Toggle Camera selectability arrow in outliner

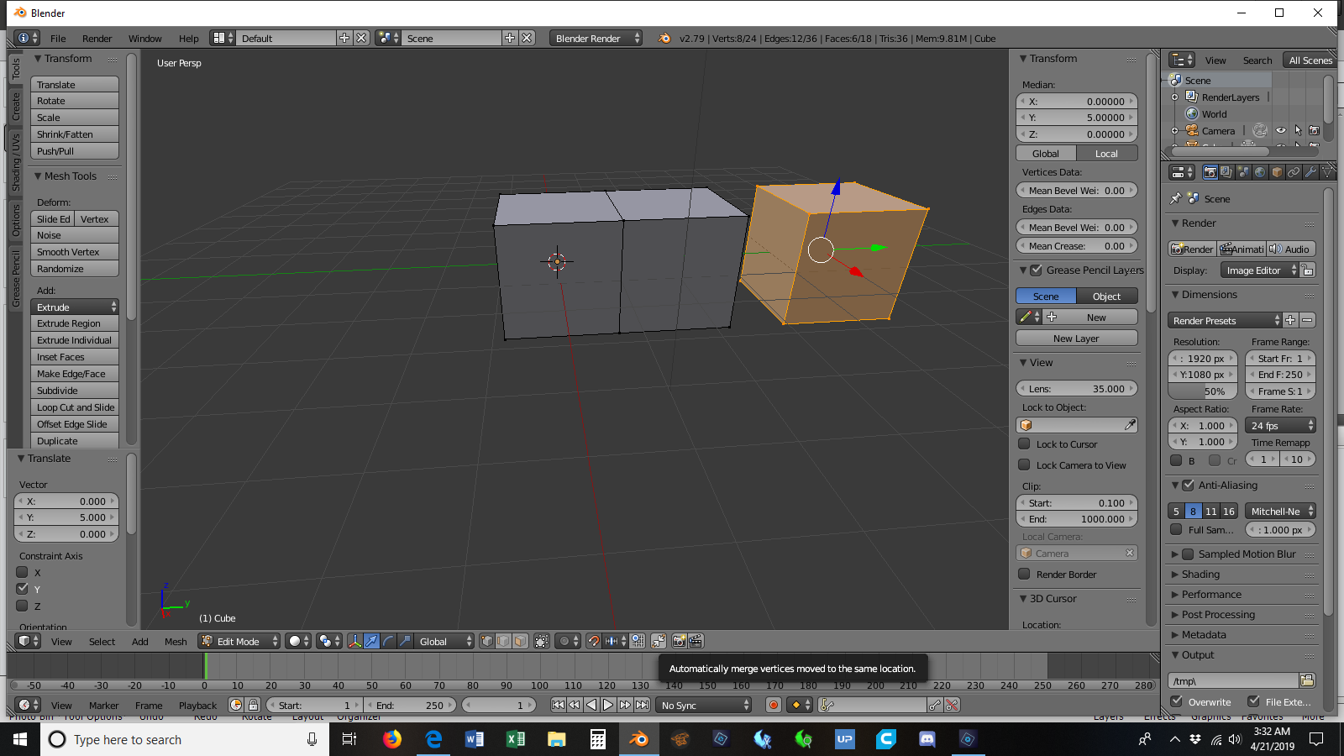[x=1298, y=131]
